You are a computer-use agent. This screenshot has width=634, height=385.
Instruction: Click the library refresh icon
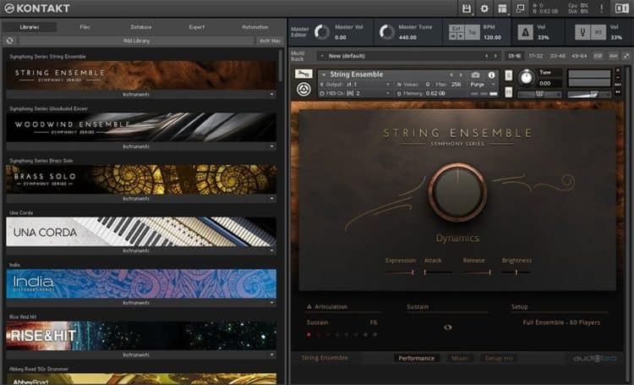point(9,41)
